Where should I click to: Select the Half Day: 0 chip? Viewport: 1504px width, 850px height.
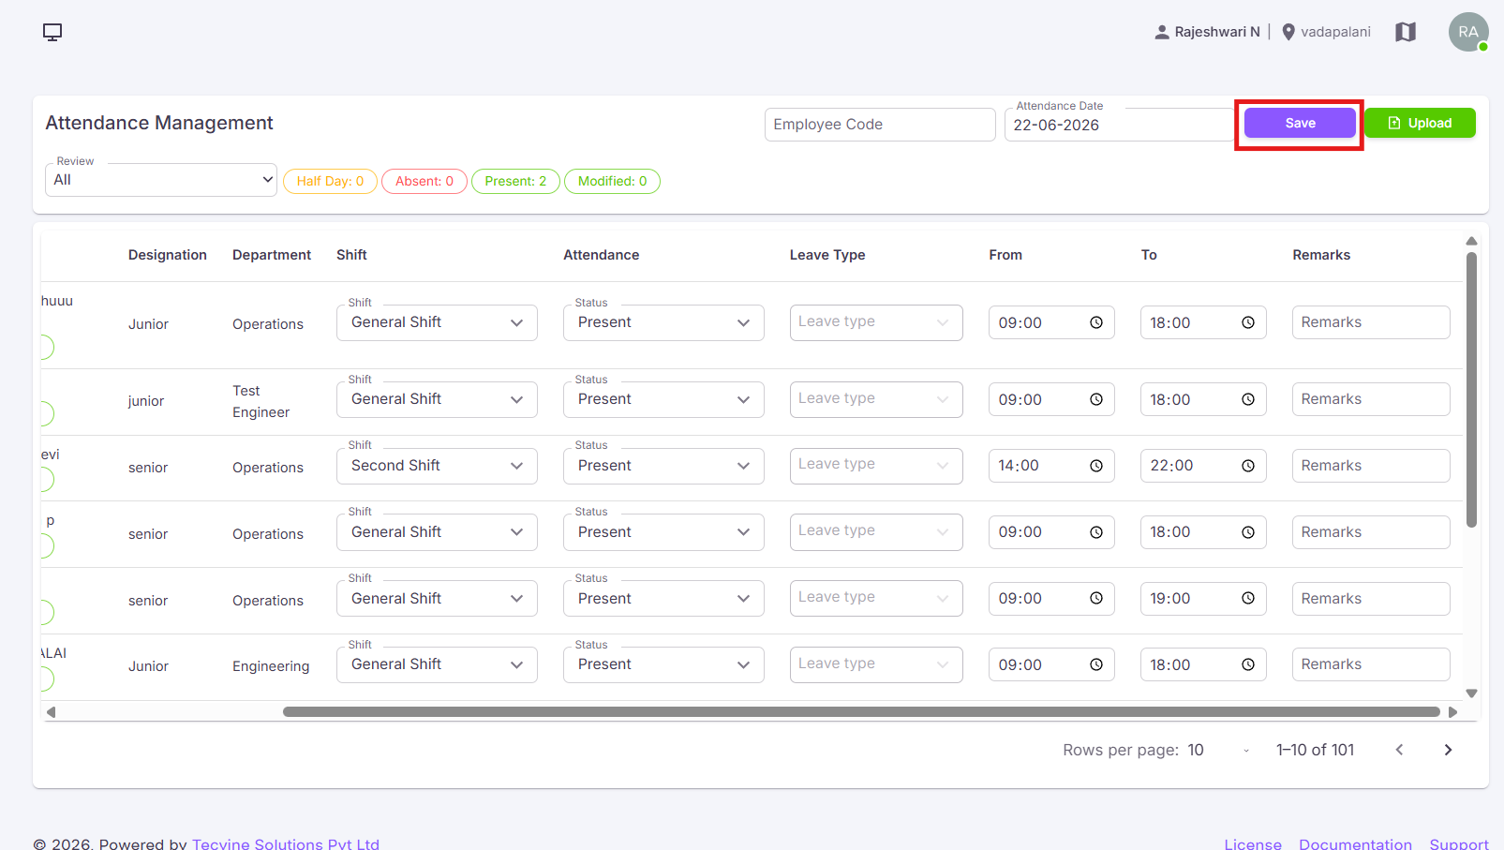point(330,181)
